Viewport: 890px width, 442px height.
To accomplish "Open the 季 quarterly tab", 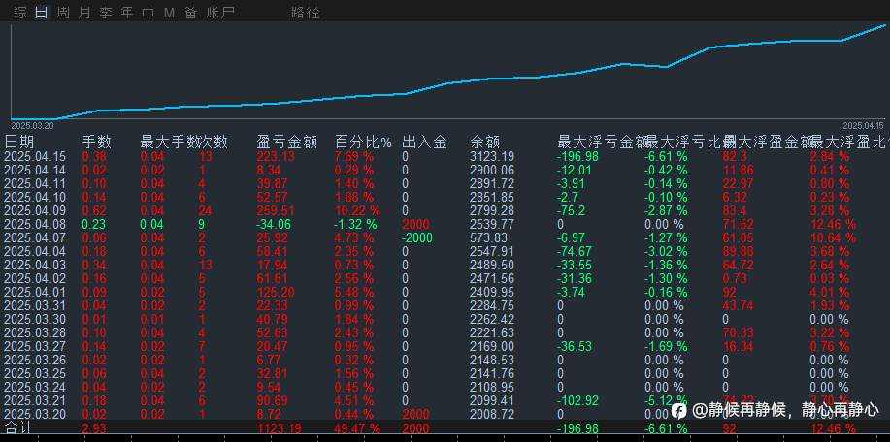I will [106, 13].
